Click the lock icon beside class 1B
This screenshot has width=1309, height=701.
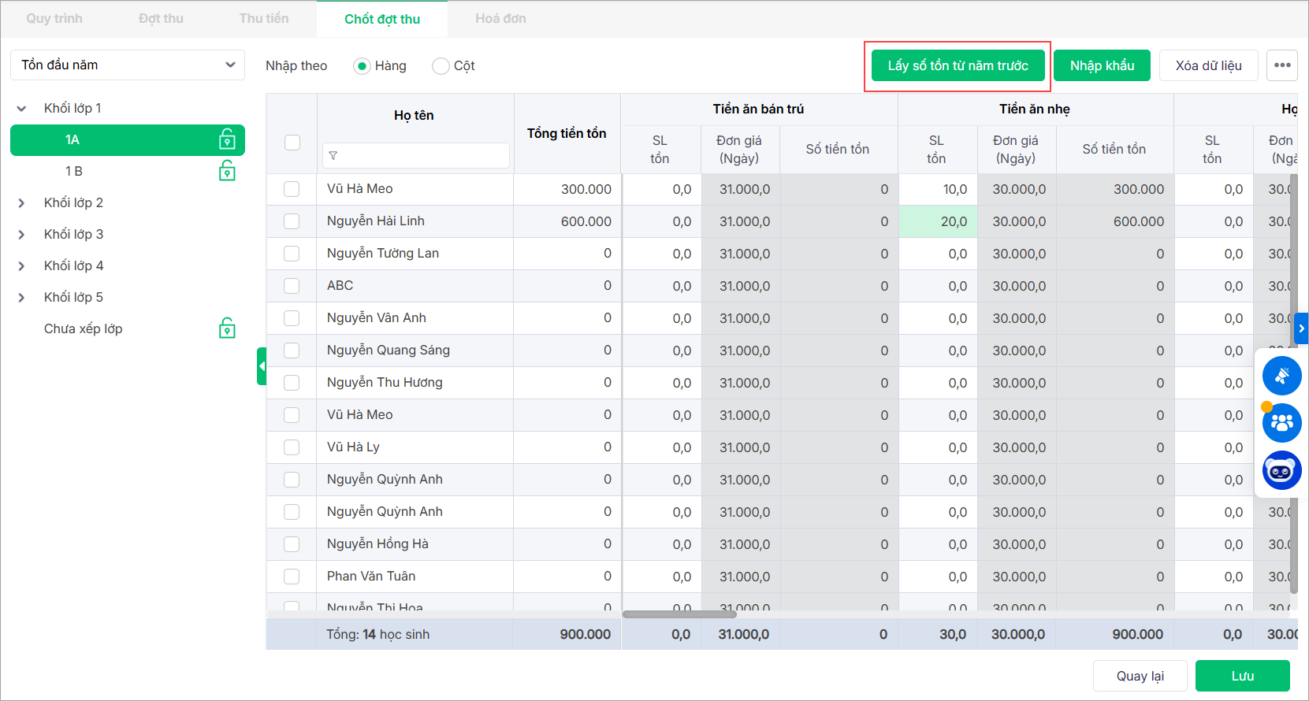point(227,171)
